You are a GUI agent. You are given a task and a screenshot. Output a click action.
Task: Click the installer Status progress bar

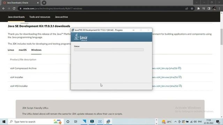109,50
